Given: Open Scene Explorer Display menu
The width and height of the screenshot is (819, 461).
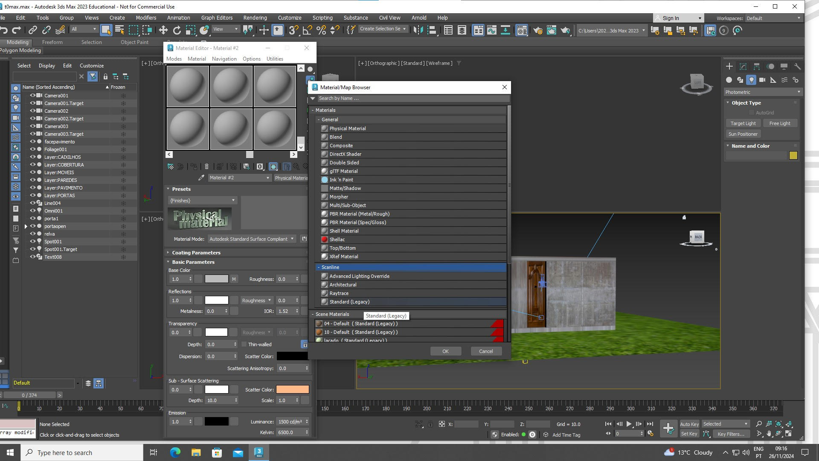Looking at the screenshot, I should tap(46, 66).
